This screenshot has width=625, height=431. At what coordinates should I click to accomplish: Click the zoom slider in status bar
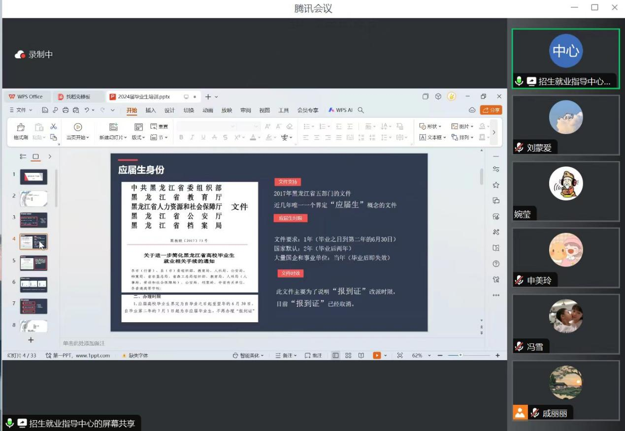(461, 355)
